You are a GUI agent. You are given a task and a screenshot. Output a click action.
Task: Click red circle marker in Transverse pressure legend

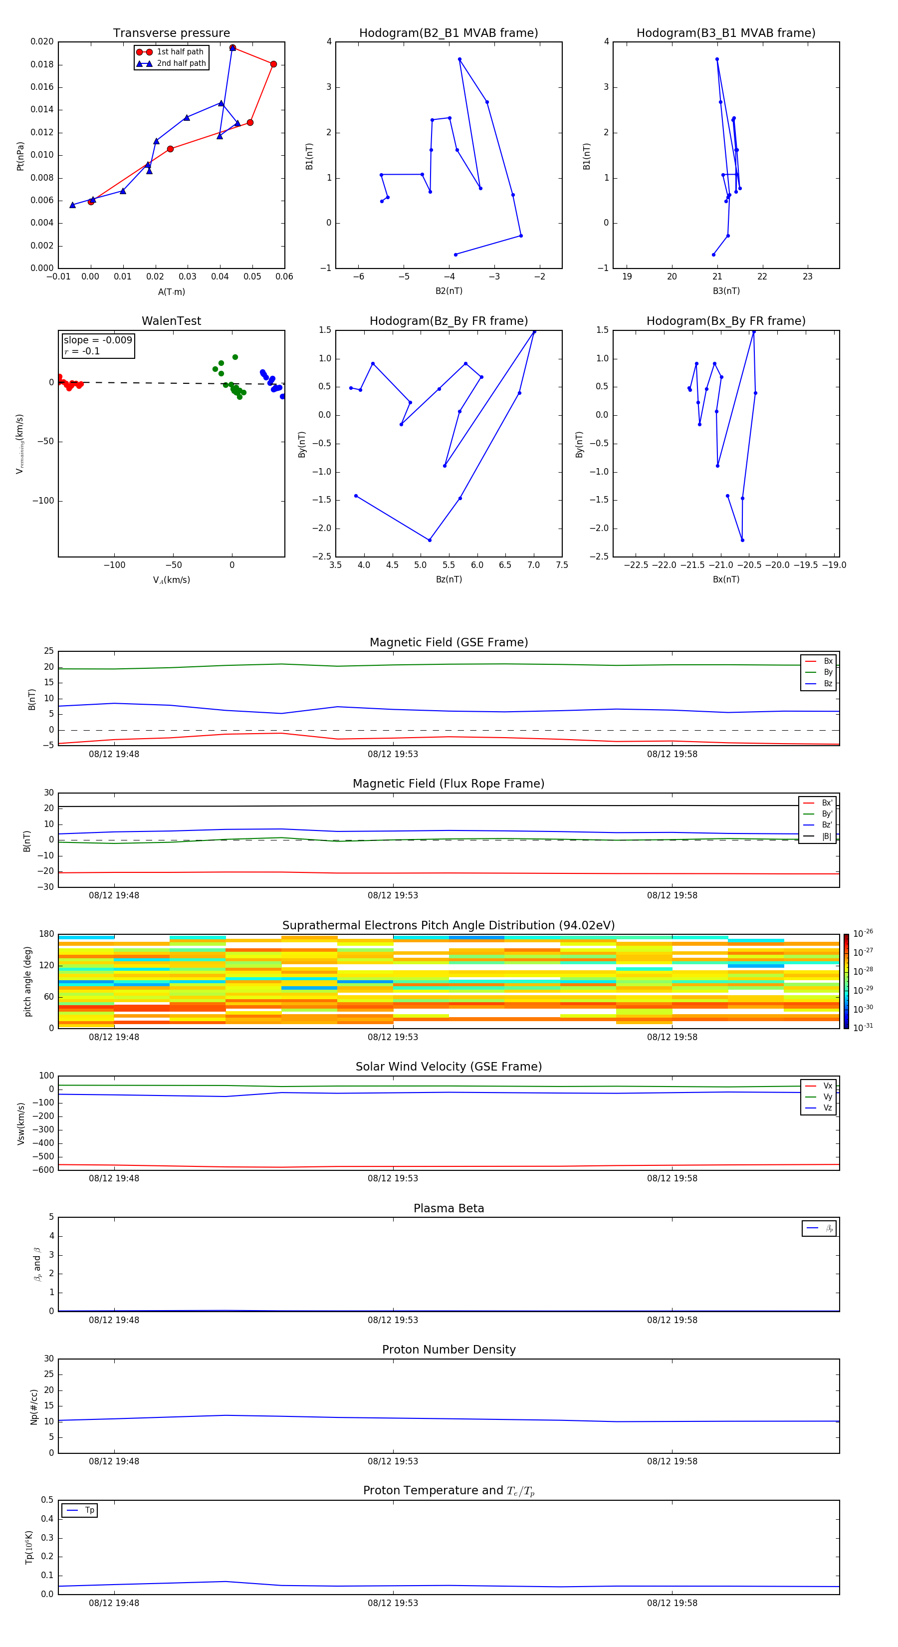144,52
